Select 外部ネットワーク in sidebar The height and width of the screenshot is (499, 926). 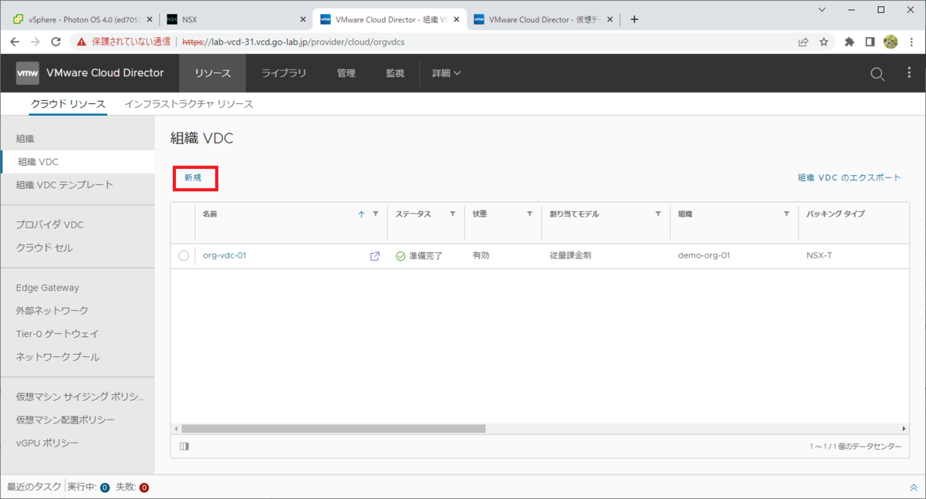(x=52, y=310)
